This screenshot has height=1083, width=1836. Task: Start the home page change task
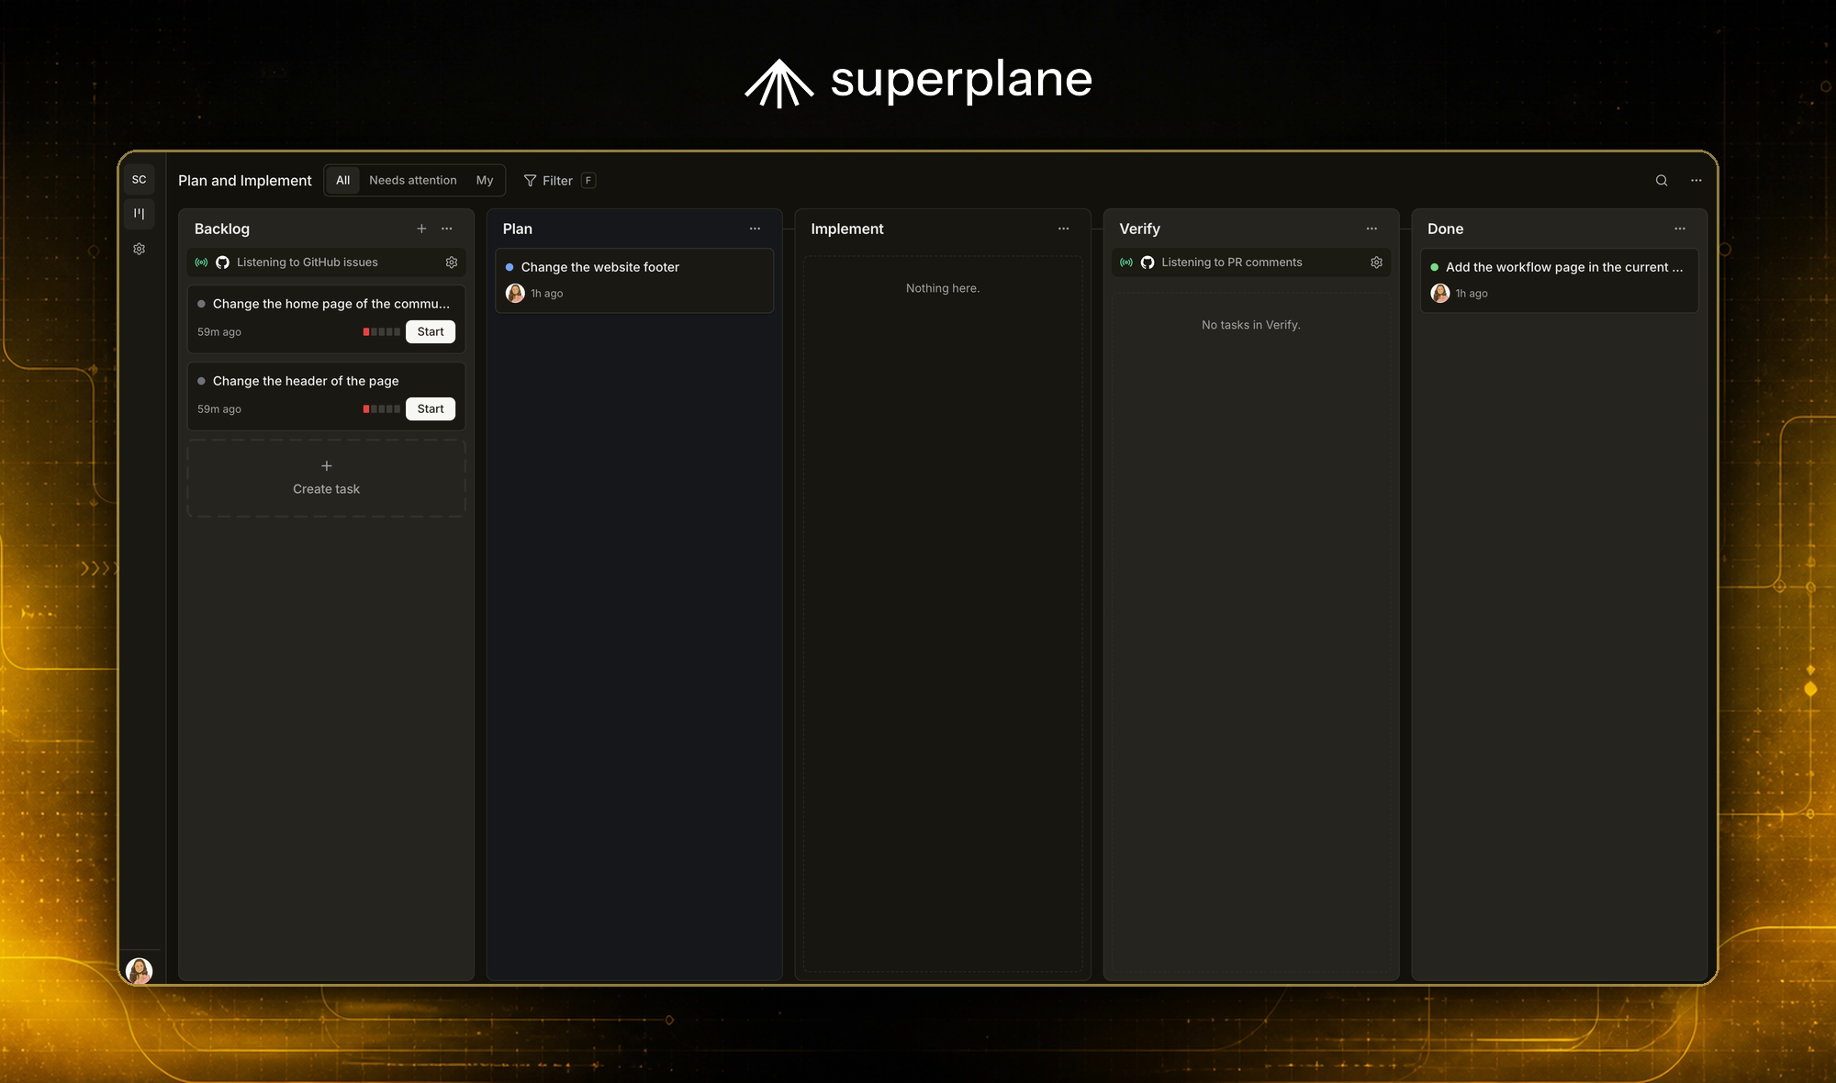(x=431, y=332)
